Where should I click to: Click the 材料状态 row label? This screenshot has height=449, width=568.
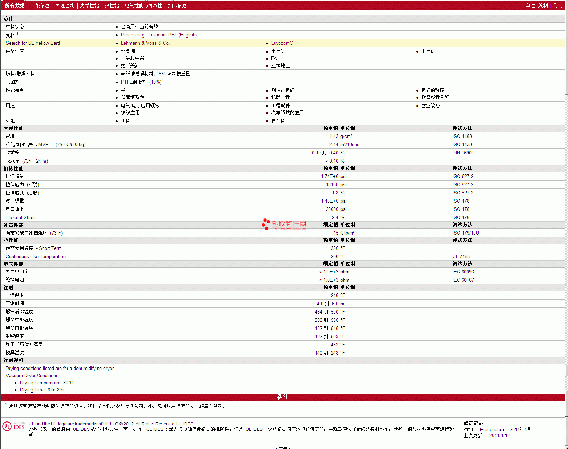point(15,26)
